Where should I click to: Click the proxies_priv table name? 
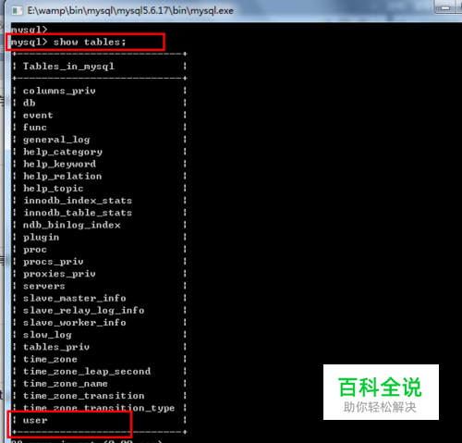click(x=59, y=274)
